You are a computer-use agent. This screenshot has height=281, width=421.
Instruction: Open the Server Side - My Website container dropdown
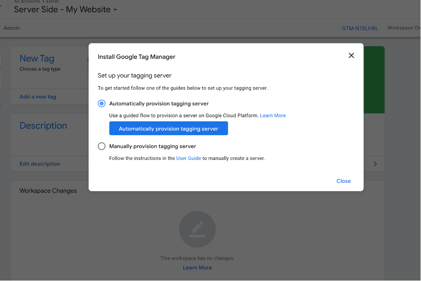[x=115, y=9]
